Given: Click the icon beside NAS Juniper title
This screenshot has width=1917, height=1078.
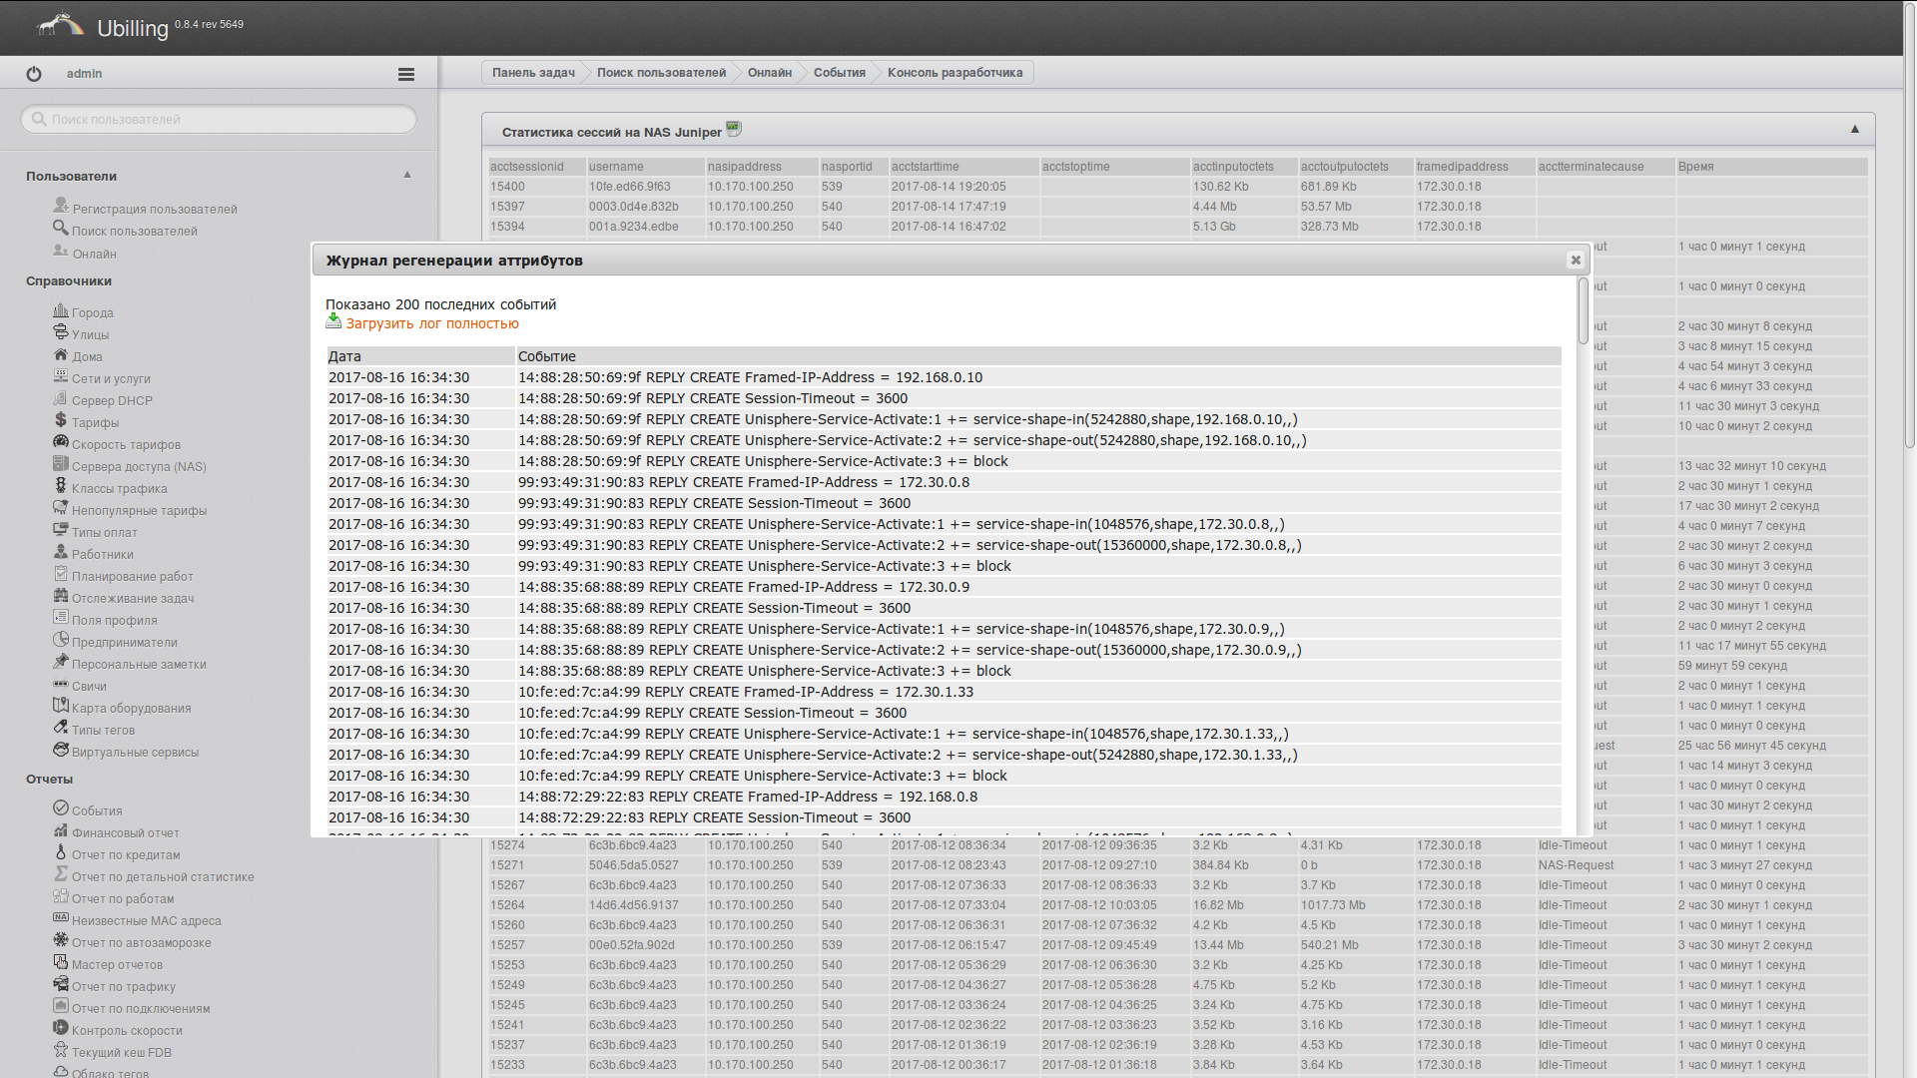Looking at the screenshot, I should click(734, 129).
